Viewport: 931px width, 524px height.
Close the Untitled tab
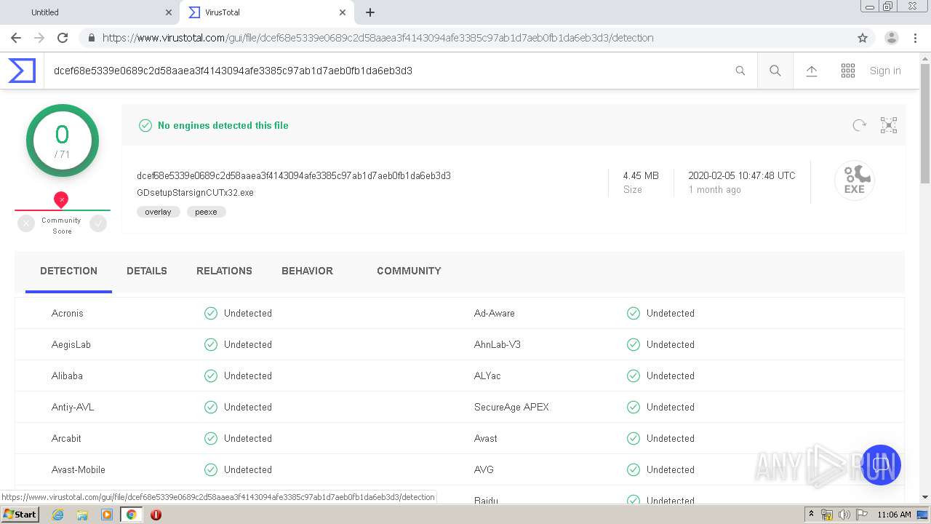169,12
